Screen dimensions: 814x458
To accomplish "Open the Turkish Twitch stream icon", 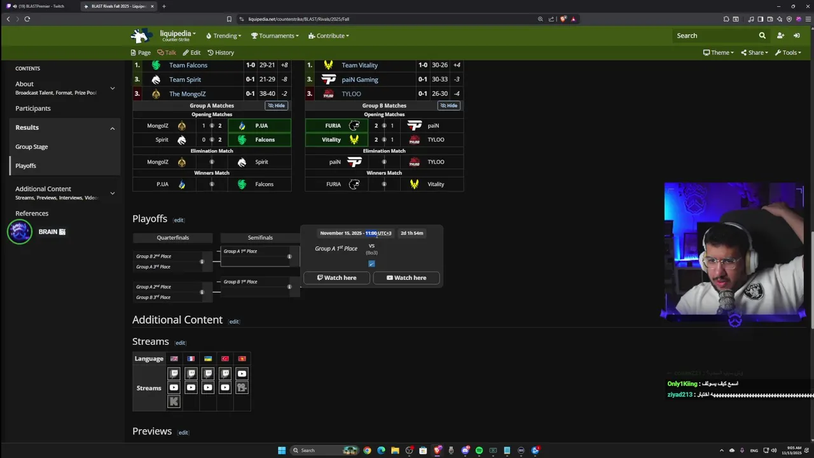I will point(224,373).
